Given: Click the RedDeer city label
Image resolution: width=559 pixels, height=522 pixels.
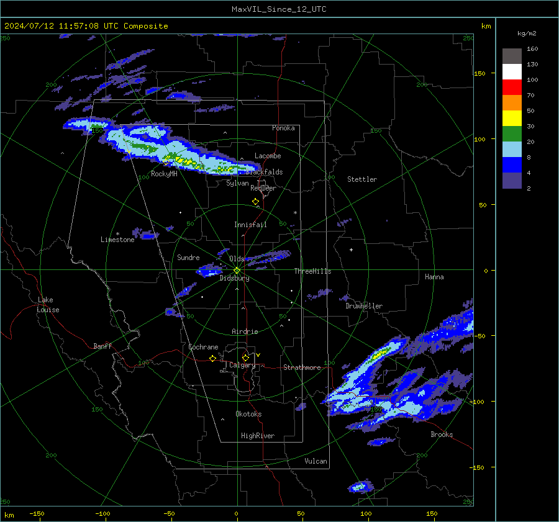Looking at the screenshot, I should (x=263, y=188).
